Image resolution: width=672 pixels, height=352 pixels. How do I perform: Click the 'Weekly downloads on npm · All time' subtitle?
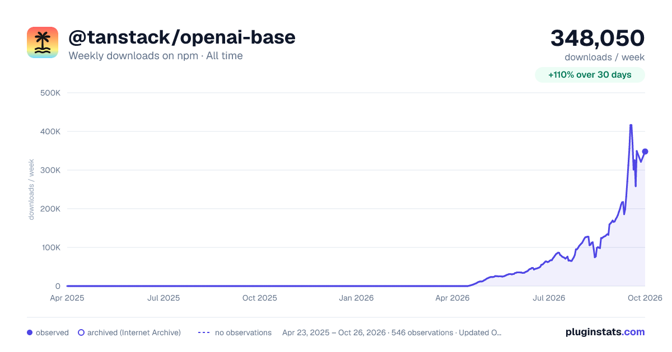click(156, 56)
